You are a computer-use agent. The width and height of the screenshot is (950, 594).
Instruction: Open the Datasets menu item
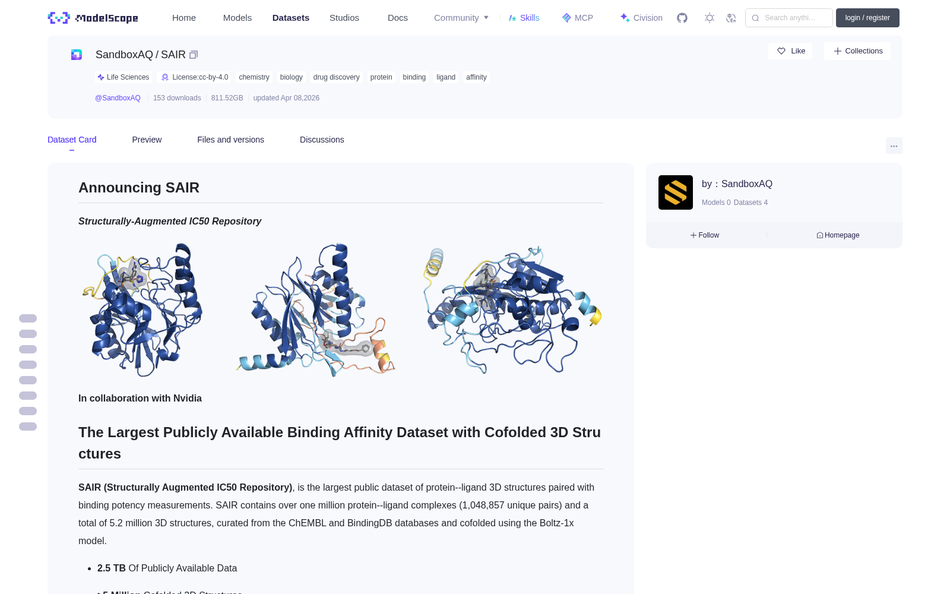pyautogui.click(x=291, y=18)
